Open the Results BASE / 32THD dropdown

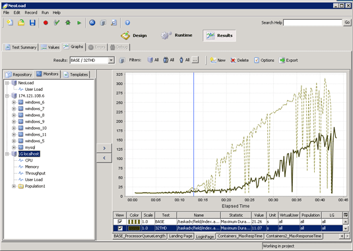click(x=92, y=60)
